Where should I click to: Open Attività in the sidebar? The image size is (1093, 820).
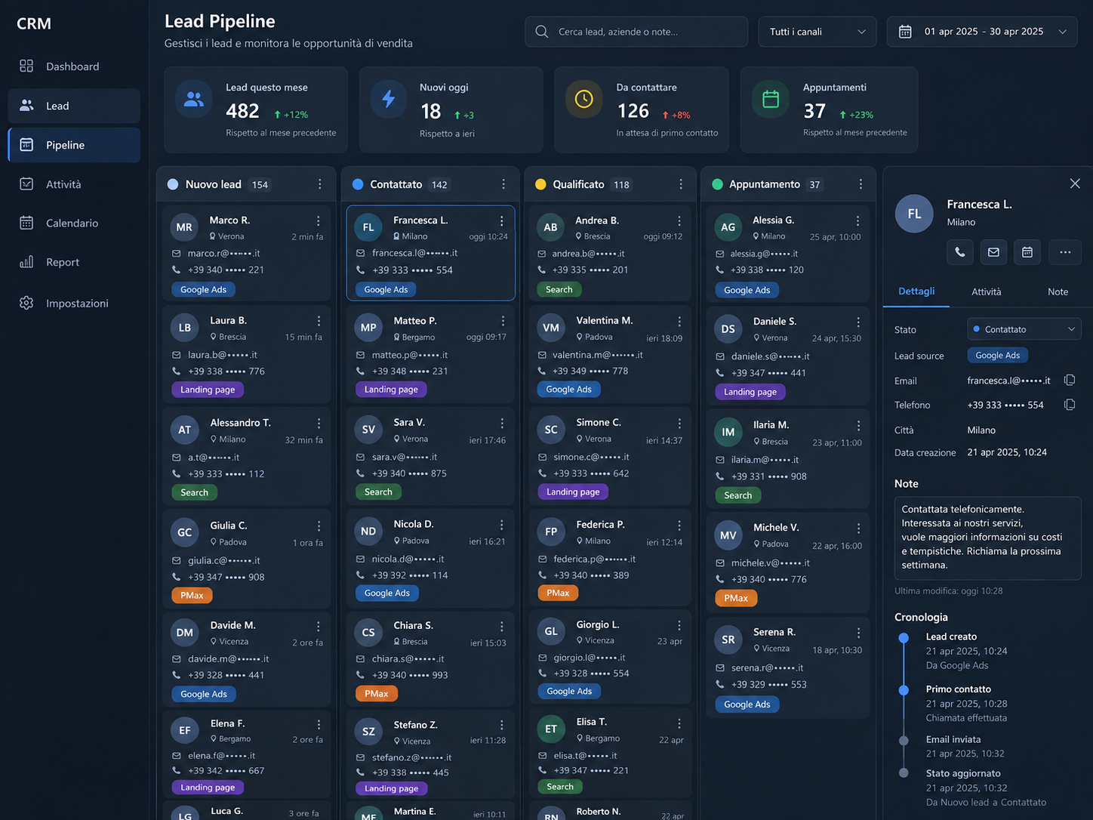click(73, 184)
